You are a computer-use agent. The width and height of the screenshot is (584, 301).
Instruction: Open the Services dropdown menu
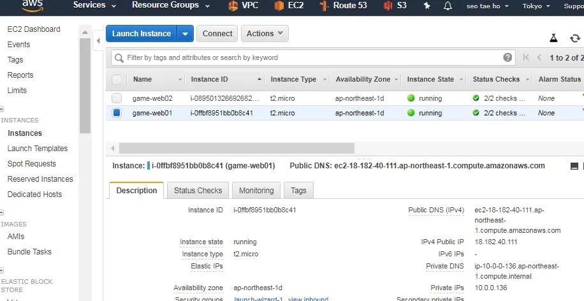tap(94, 5)
